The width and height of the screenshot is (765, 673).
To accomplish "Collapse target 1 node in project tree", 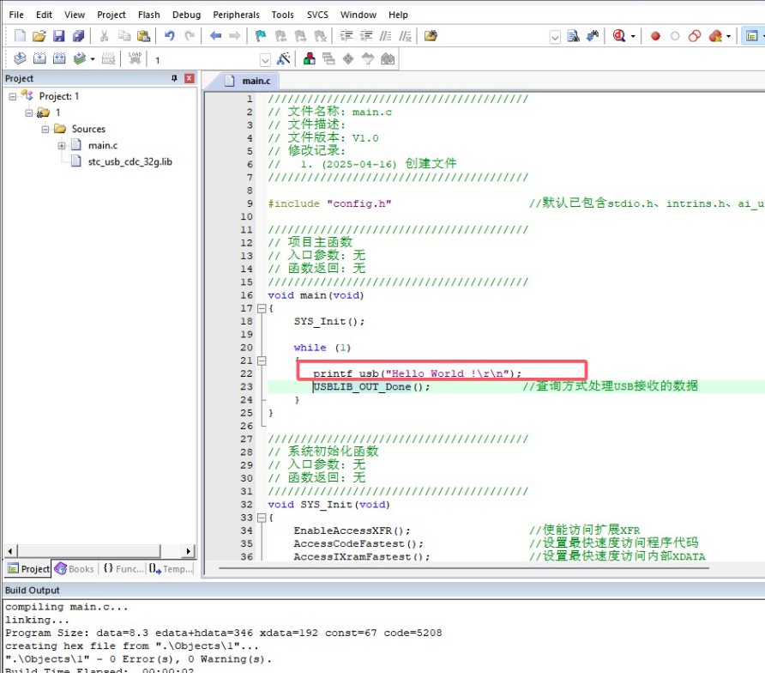I will tap(29, 112).
